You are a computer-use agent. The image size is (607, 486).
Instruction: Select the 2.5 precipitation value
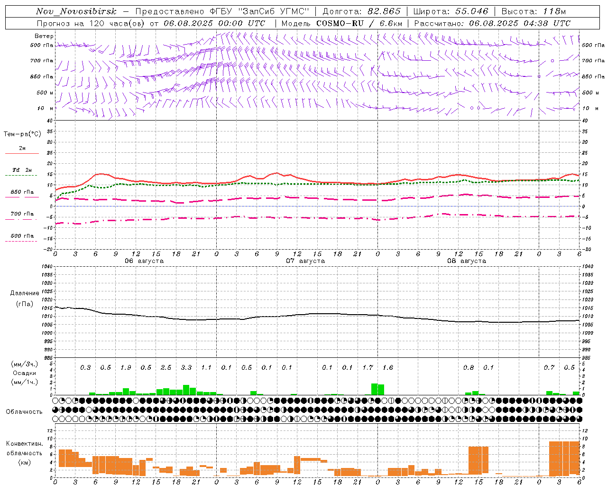(166, 367)
